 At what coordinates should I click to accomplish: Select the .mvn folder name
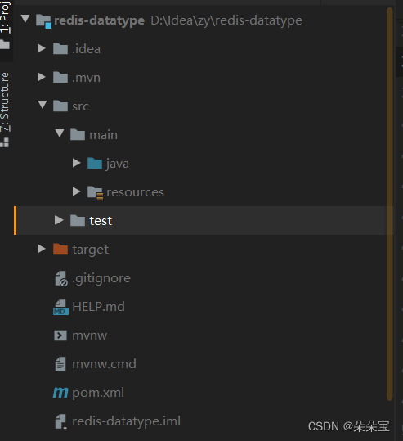click(86, 78)
